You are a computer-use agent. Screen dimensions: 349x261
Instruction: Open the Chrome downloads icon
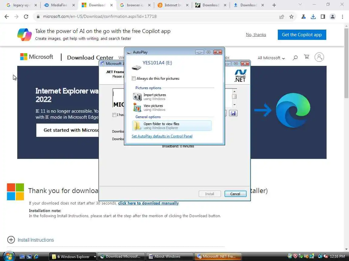coord(313,17)
